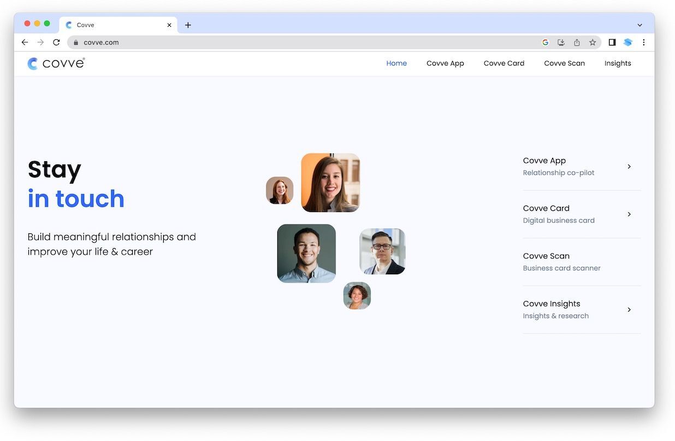
Task: Open the blue extension icon in the toolbar
Action: [628, 42]
